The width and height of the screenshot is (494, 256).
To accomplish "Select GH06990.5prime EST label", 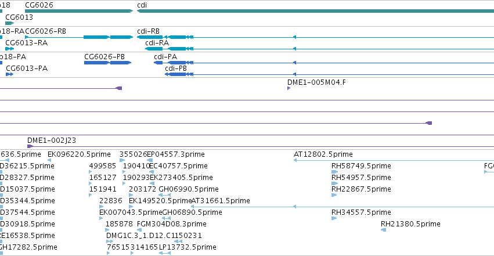I will 189,189.
